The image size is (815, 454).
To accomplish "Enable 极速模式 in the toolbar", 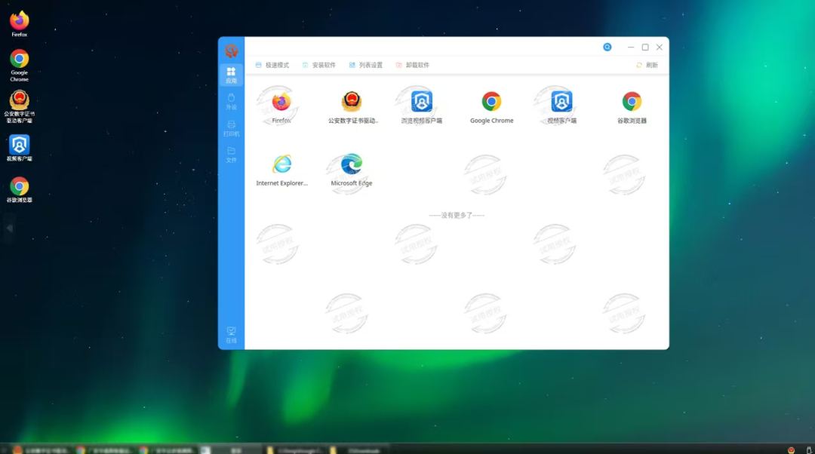I will tap(272, 66).
